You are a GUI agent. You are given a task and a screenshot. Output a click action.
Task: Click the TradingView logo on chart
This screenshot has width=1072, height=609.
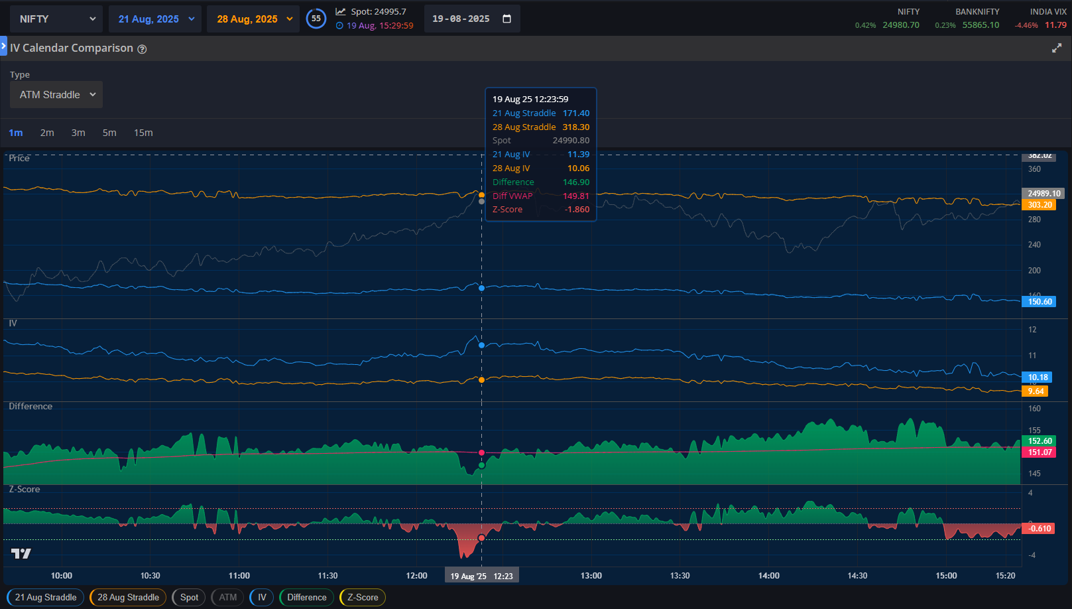coord(21,553)
